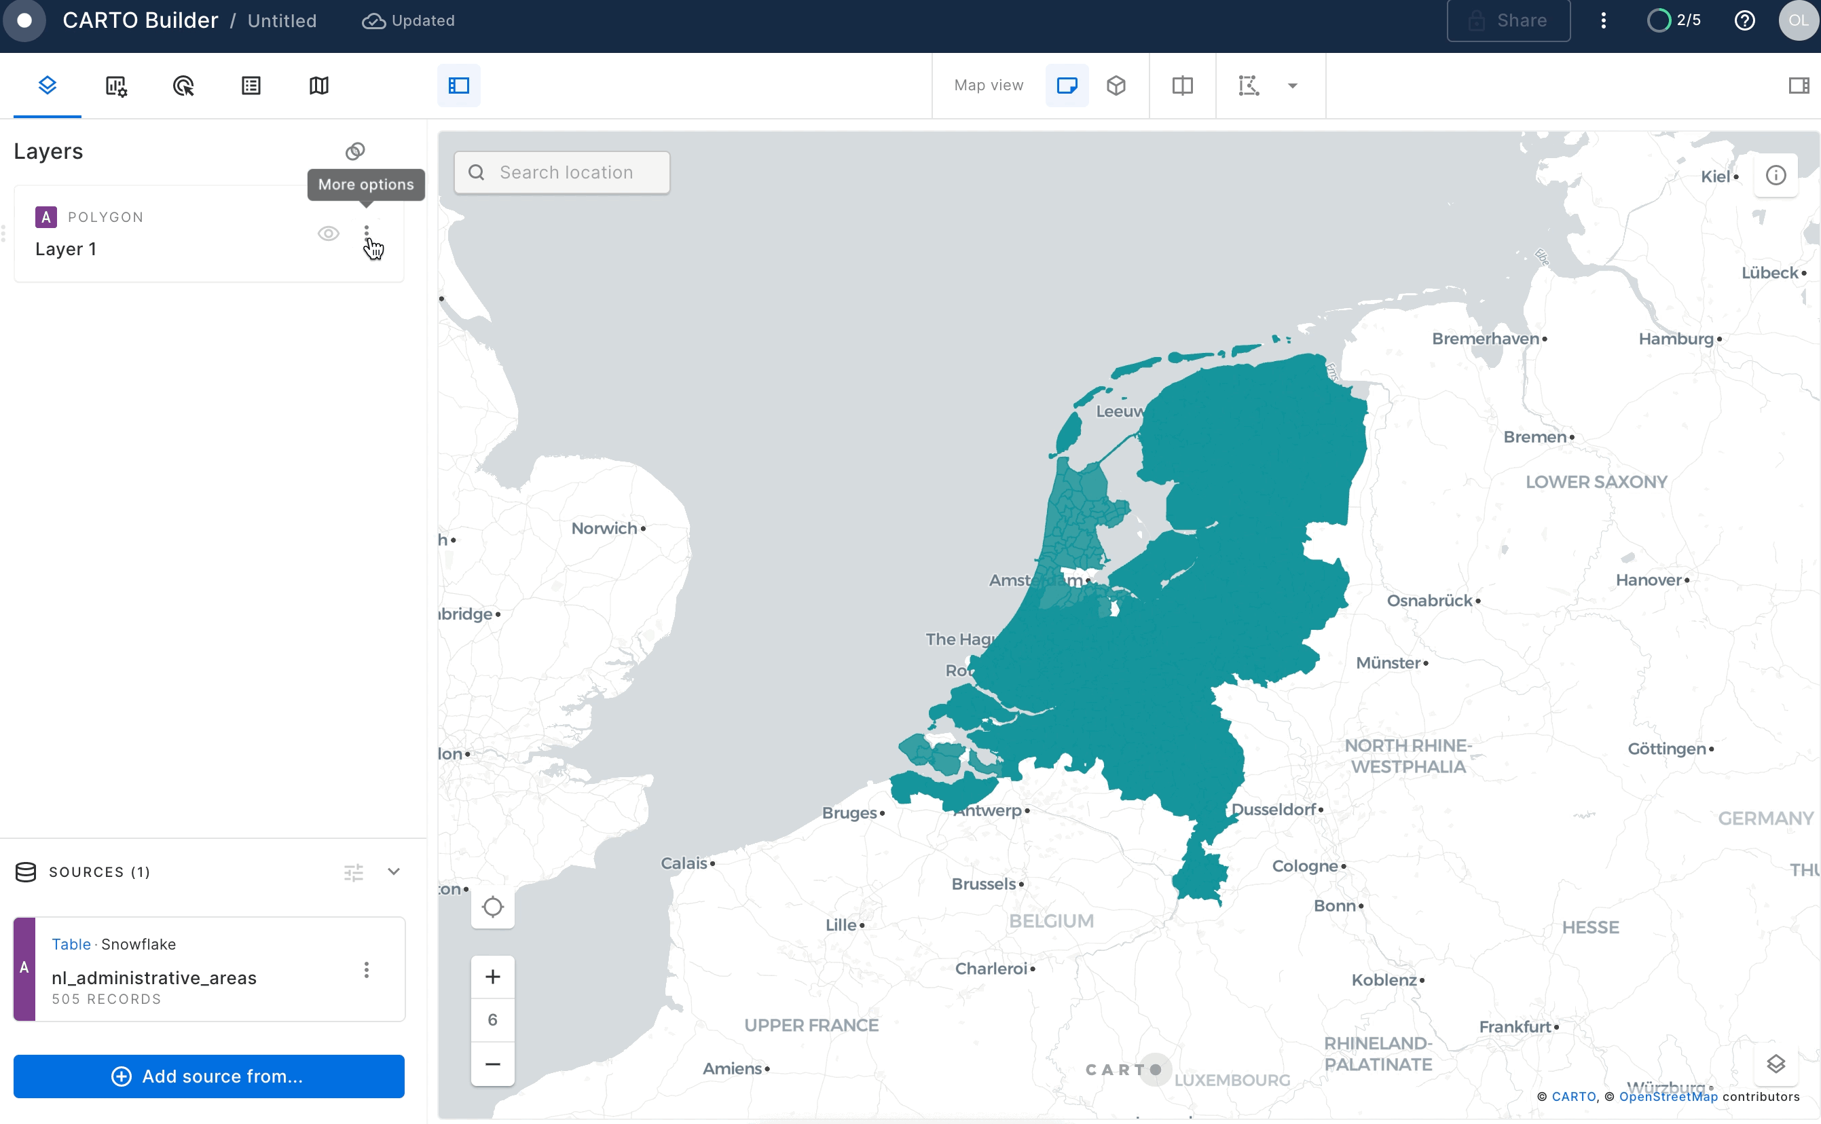Open the three-dot menu in top bar
Screen dimensions: 1821x1124
pos(1603,20)
